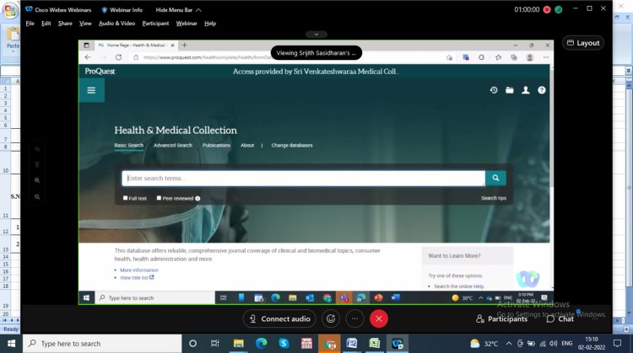The width and height of the screenshot is (633, 353).
Task: Open the ProQuest hamburger menu
Action: (x=91, y=90)
